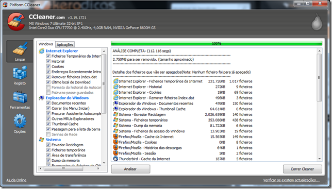Click tree list horizontal scrollbar right arrow
This screenshot has width=332, height=189.
98,168
